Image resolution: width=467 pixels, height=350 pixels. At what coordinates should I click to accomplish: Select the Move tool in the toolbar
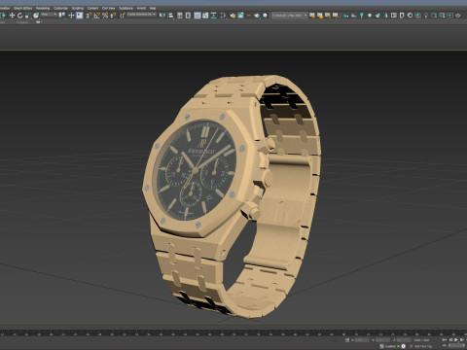[x=12, y=16]
